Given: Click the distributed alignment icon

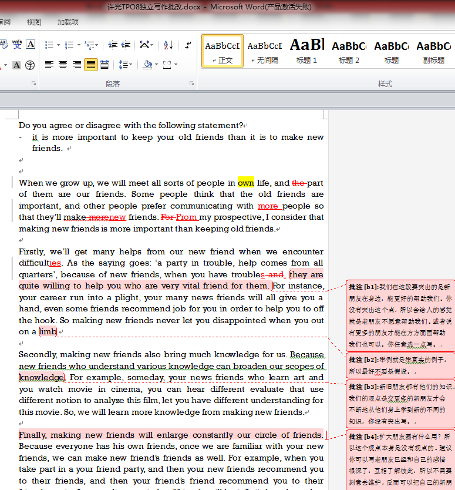Looking at the screenshot, I should tap(105, 65).
